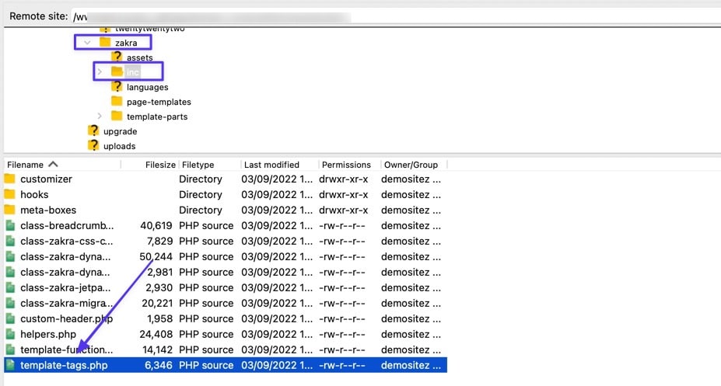Select the meta-boxes directory row
Viewport: 721px width, 386px height.
pyautogui.click(x=50, y=210)
